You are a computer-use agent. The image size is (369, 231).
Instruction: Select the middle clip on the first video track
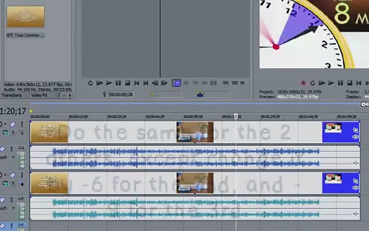click(195, 132)
